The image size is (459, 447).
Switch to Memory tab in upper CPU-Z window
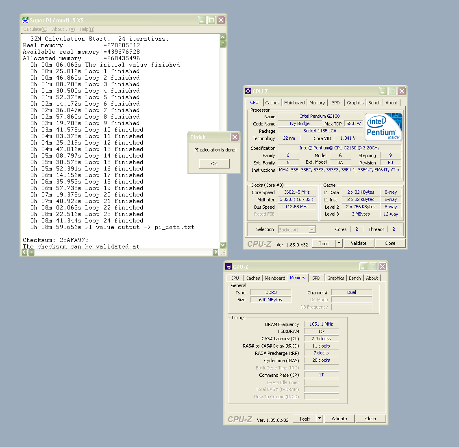[317, 103]
